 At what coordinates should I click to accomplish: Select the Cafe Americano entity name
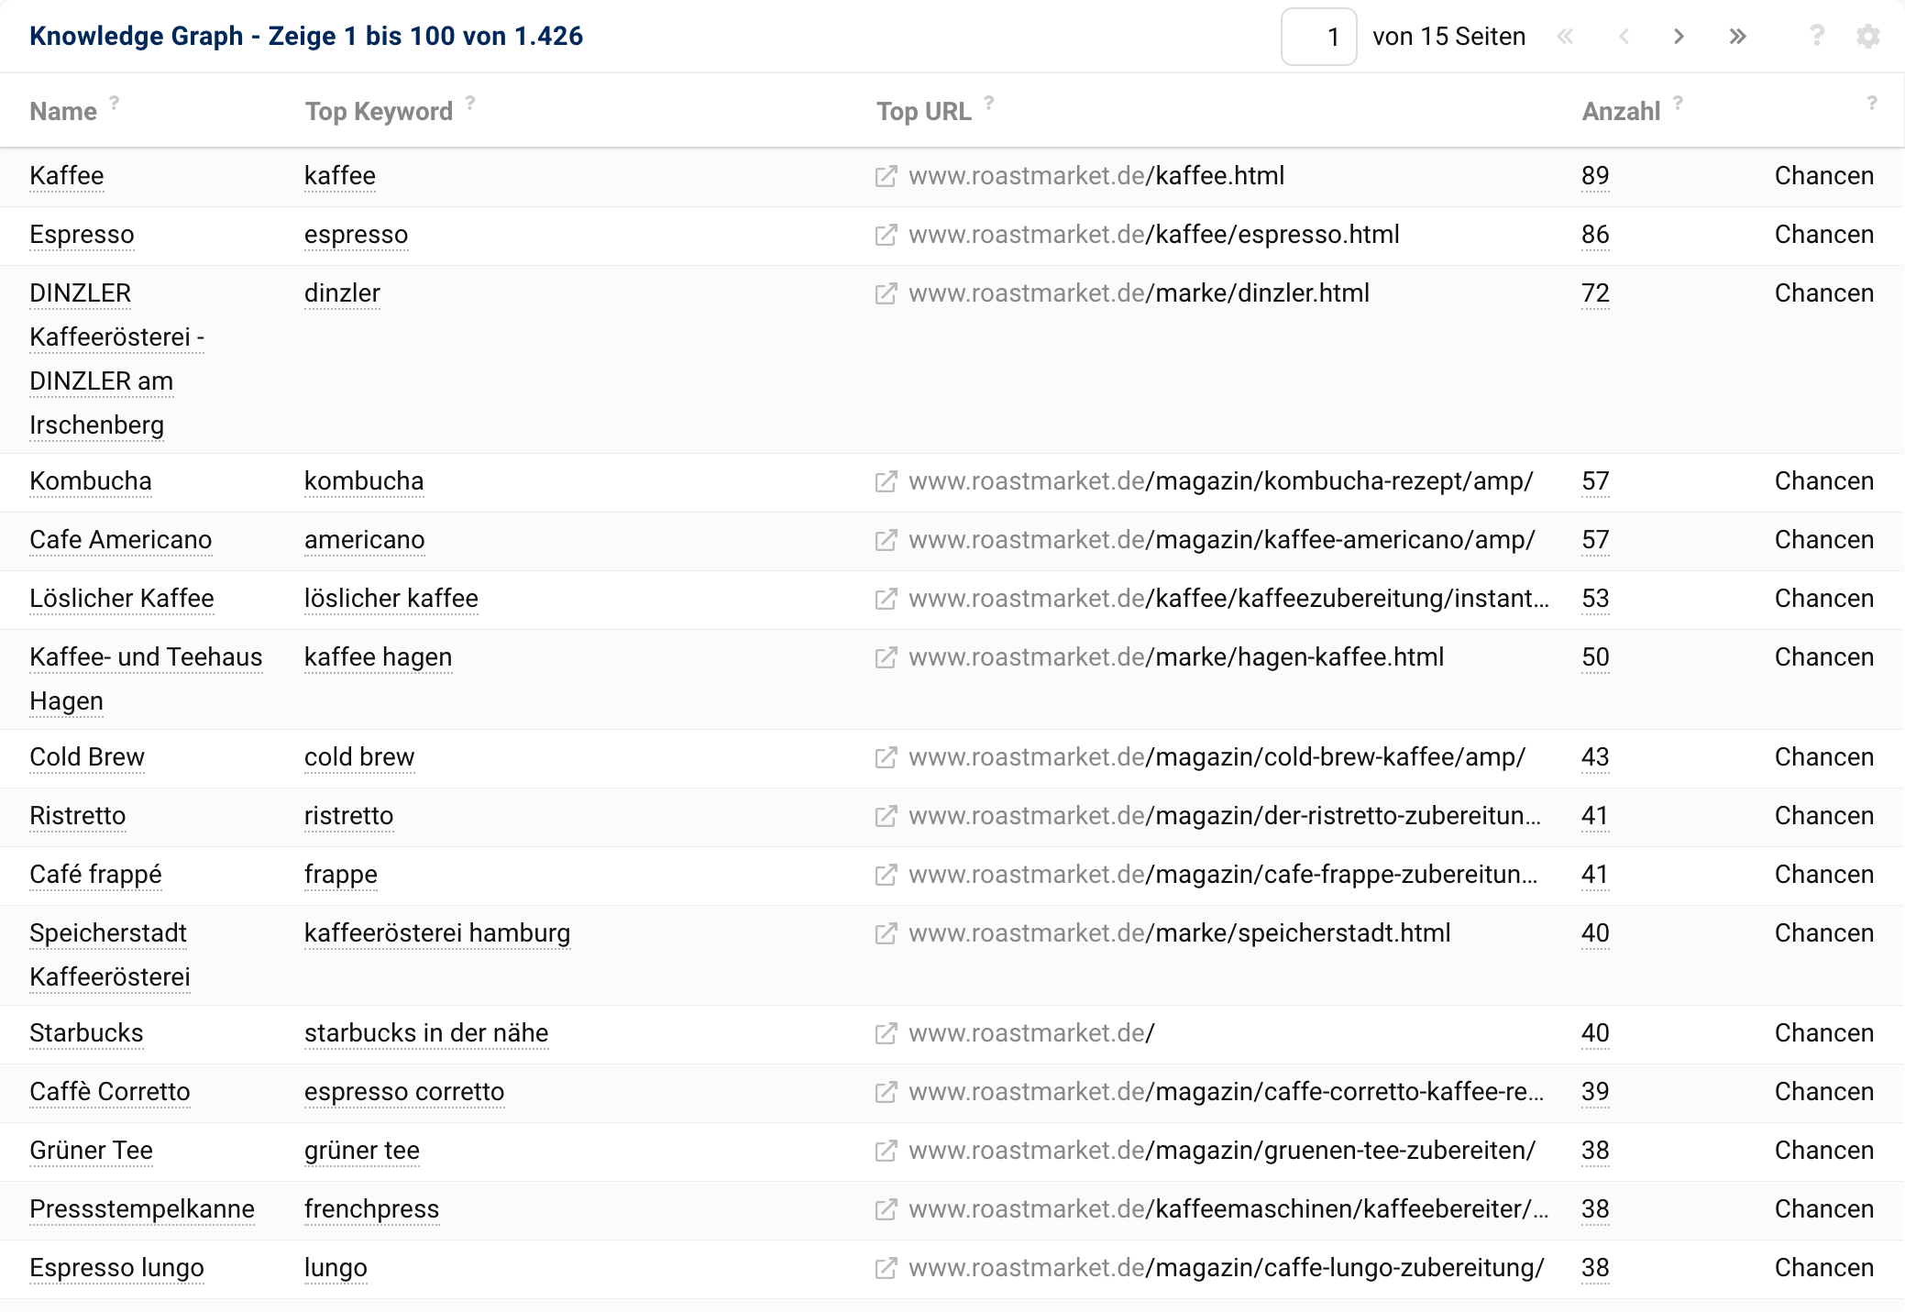point(120,540)
